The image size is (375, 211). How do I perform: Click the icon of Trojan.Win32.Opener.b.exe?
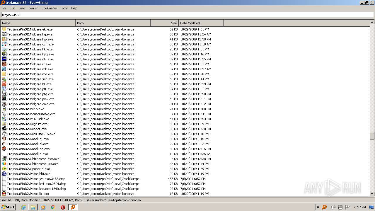[x=4, y=169]
